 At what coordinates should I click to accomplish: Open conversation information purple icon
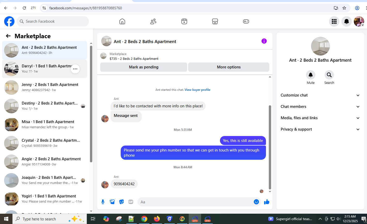(x=264, y=41)
